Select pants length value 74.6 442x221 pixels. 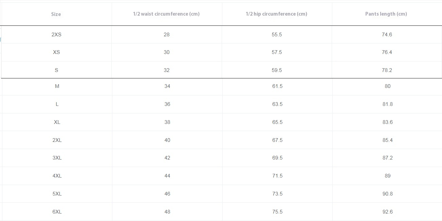pos(387,35)
